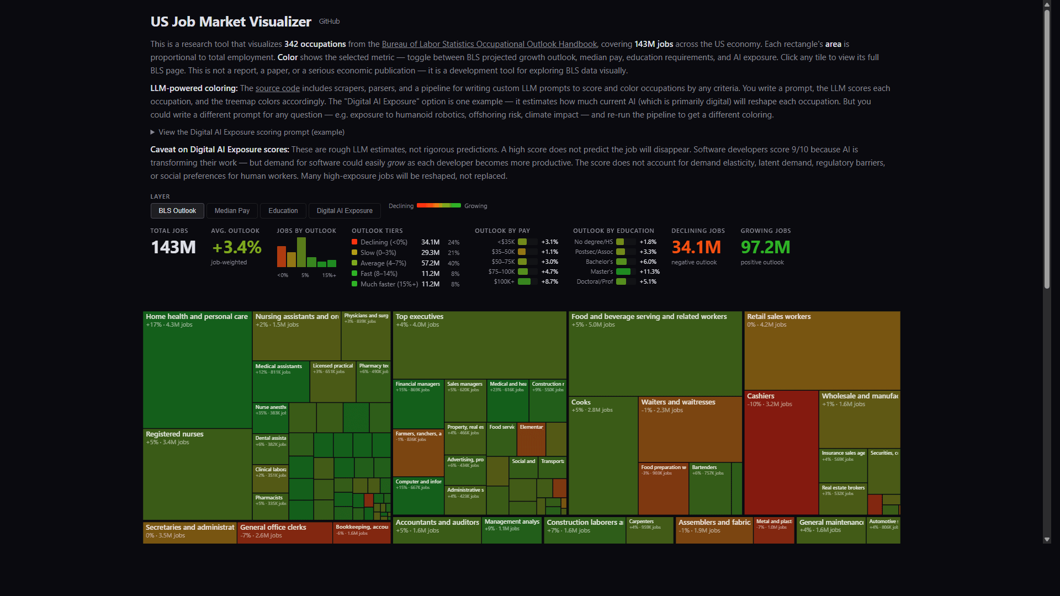Select the BLS Outlook layer button
Image resolution: width=1060 pixels, height=596 pixels.
pyautogui.click(x=177, y=211)
